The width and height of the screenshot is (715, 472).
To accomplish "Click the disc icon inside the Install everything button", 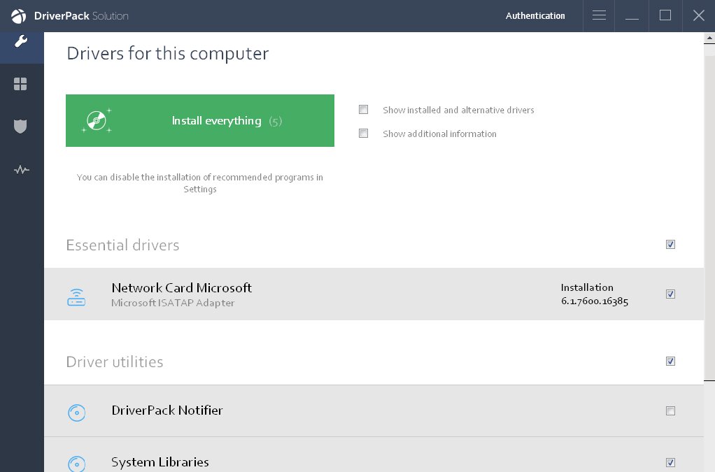I will click(x=97, y=120).
